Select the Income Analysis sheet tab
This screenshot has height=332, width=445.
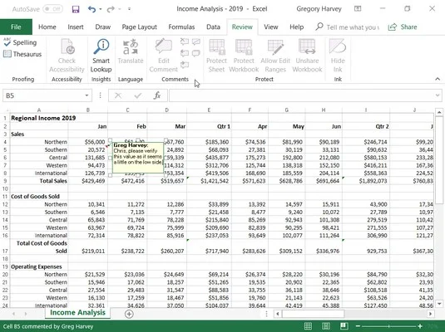coord(77,312)
